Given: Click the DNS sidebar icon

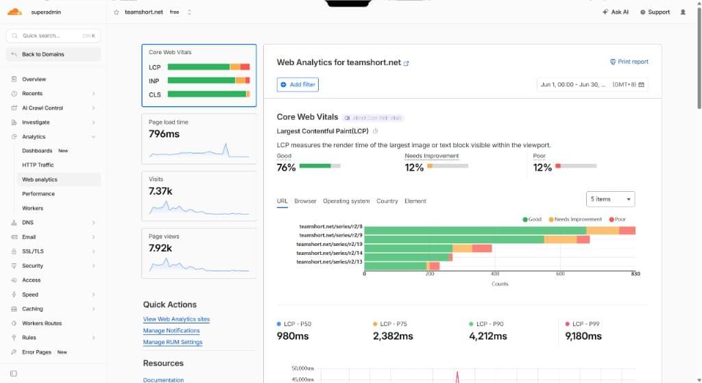Looking at the screenshot, I should click(x=14, y=223).
